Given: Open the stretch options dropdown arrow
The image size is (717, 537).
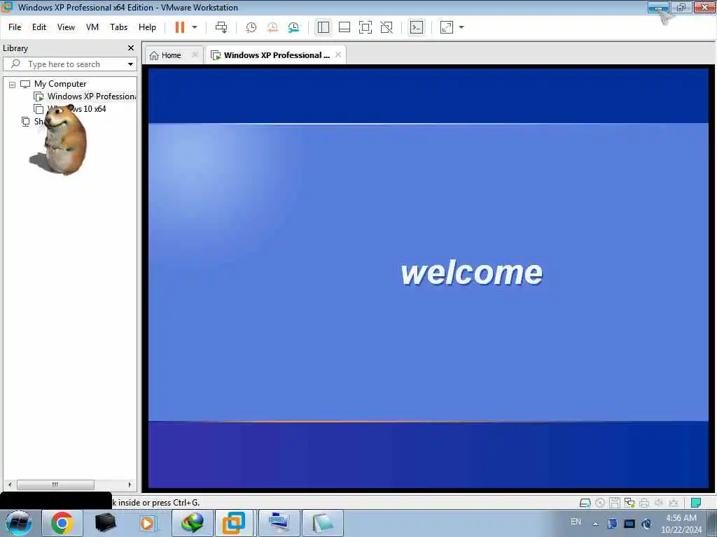Looking at the screenshot, I should [x=461, y=27].
